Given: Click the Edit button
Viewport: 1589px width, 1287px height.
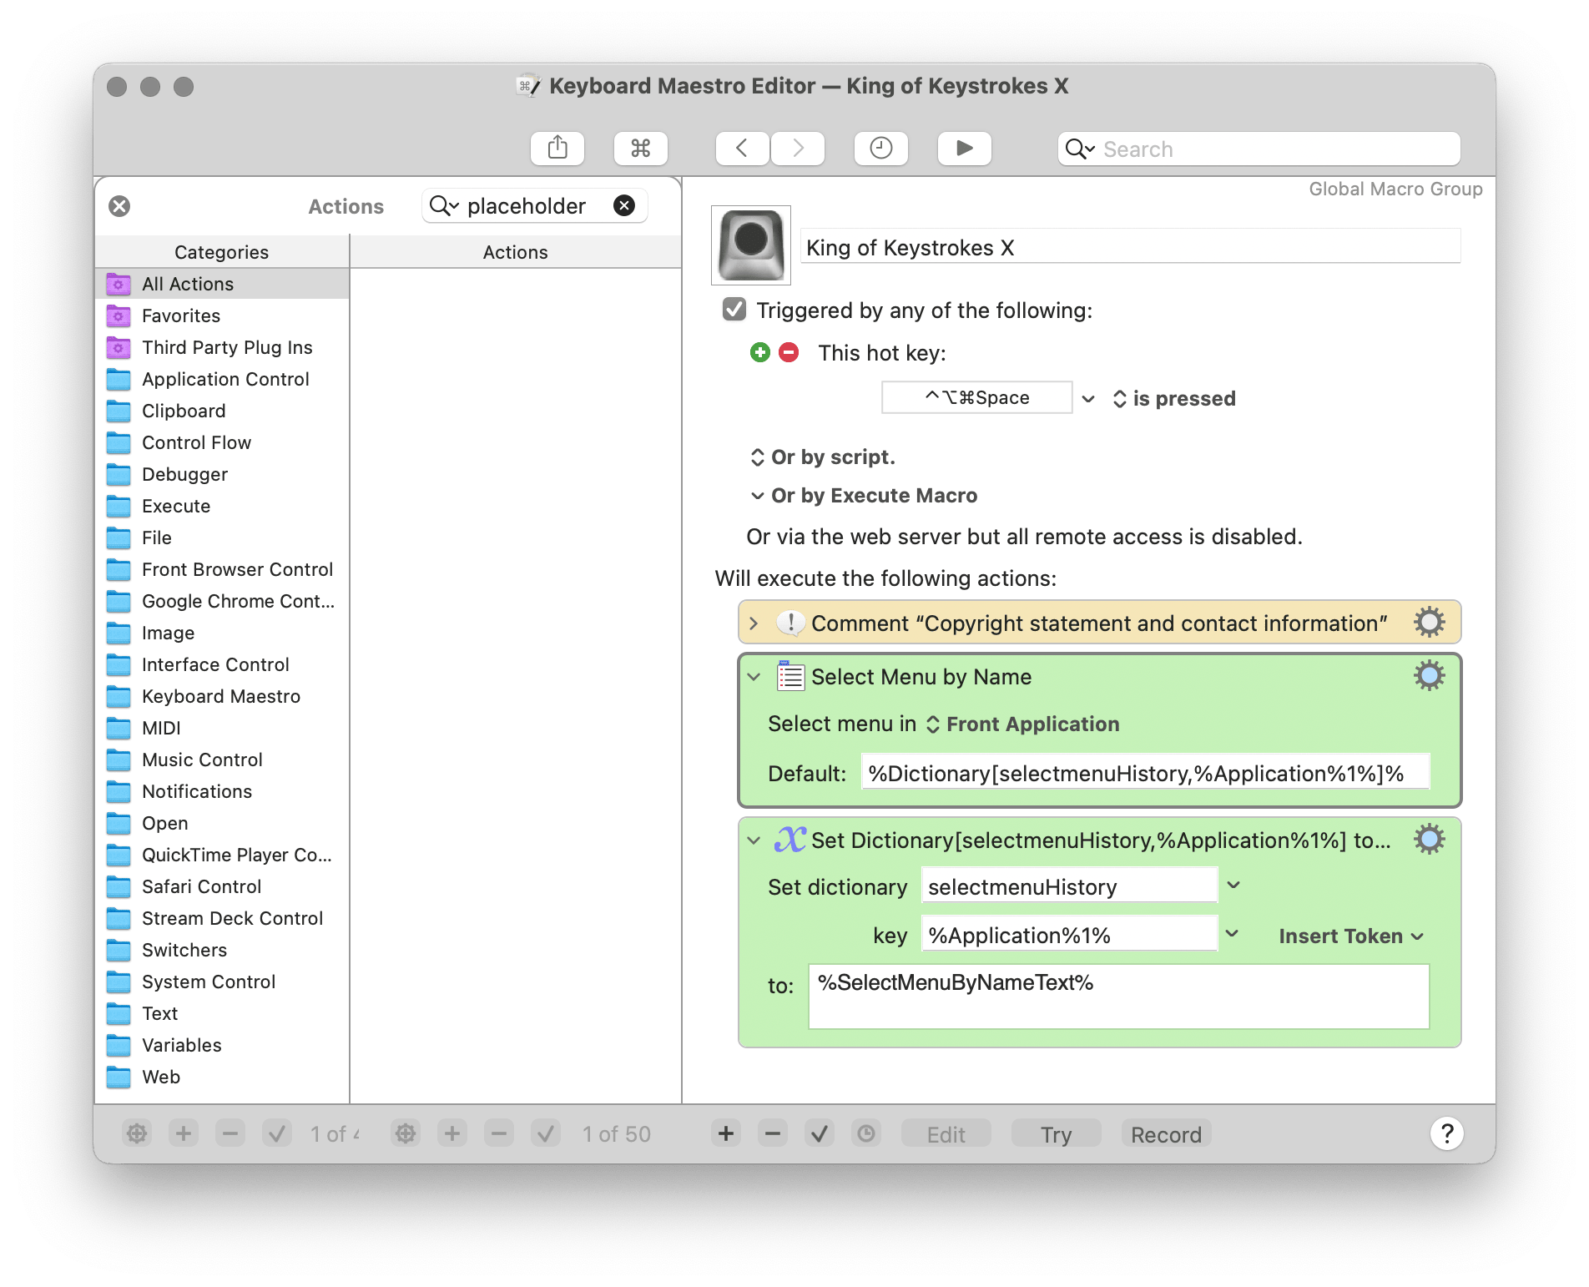Looking at the screenshot, I should 946,1133.
